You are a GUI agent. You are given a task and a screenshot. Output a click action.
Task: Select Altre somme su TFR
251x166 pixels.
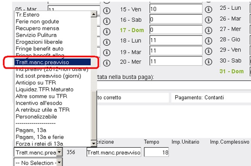coord(53,96)
